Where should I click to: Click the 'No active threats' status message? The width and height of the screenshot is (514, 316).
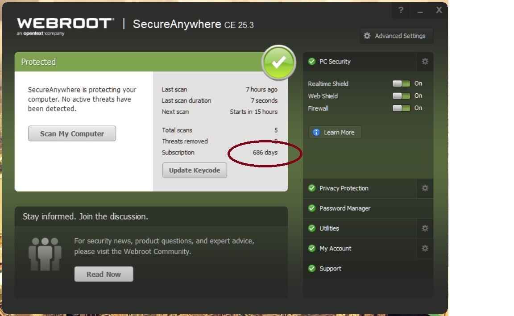82,99
